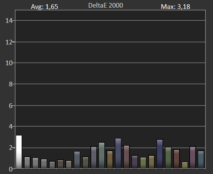This screenshot has height=174, width=213.
Task: Select the shortest yellow bar near right
Action: point(185,165)
